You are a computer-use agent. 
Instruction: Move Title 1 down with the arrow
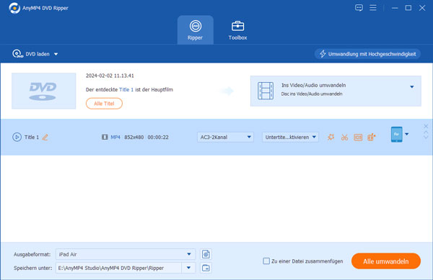point(426,137)
